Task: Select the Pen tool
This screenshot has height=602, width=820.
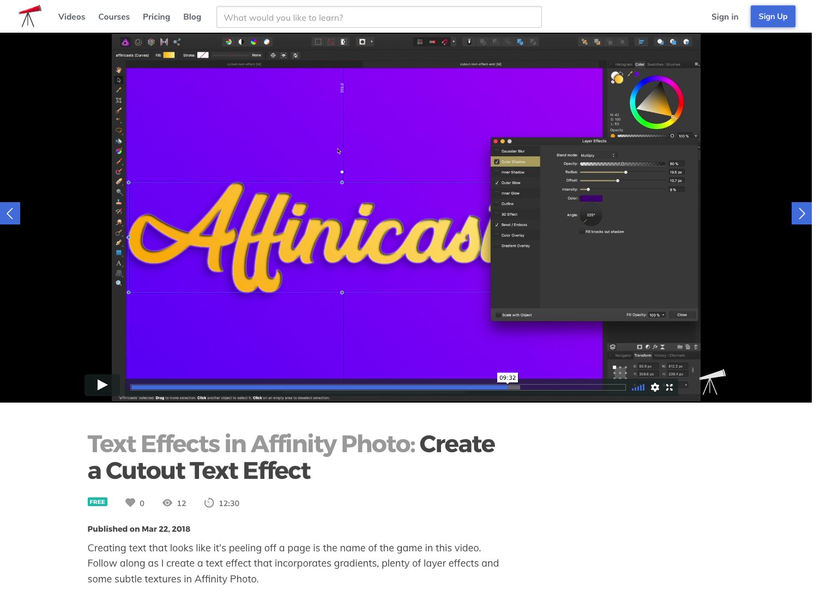Action: coord(119,242)
